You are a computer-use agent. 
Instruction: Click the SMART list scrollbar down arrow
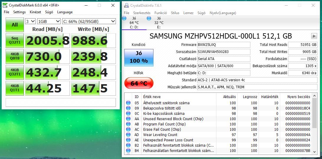(x=314, y=152)
